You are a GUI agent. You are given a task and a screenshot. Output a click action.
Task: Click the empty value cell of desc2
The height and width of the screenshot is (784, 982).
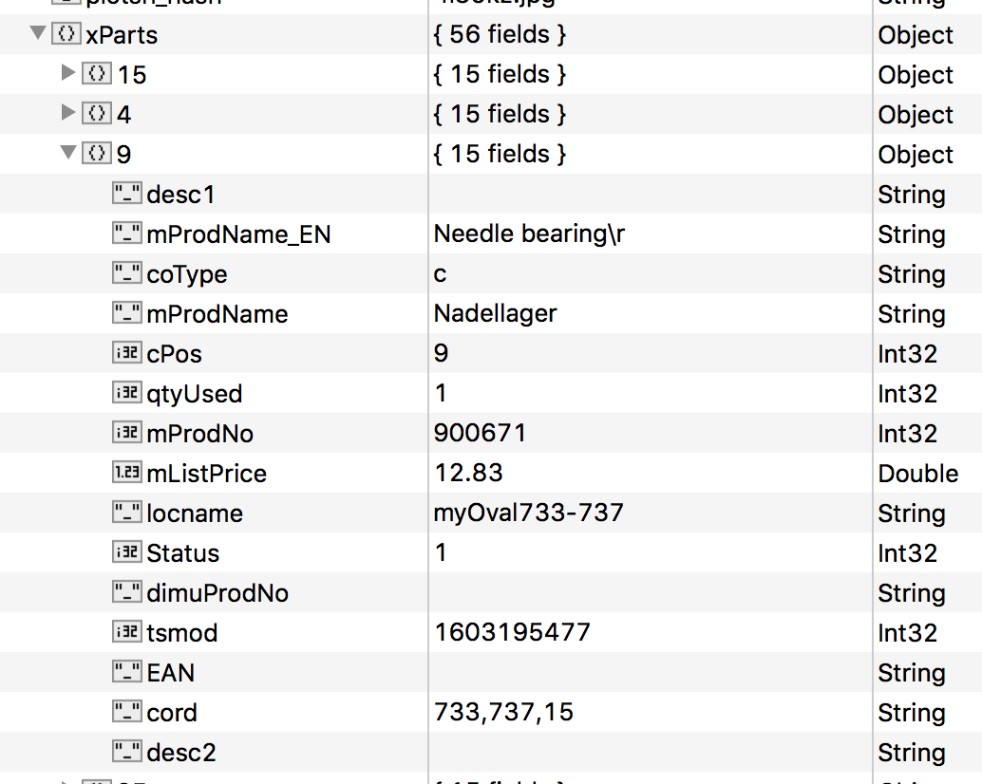[646, 753]
